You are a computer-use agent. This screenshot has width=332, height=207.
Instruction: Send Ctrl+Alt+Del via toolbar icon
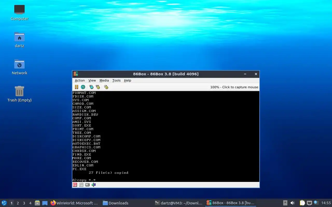[x=91, y=87]
